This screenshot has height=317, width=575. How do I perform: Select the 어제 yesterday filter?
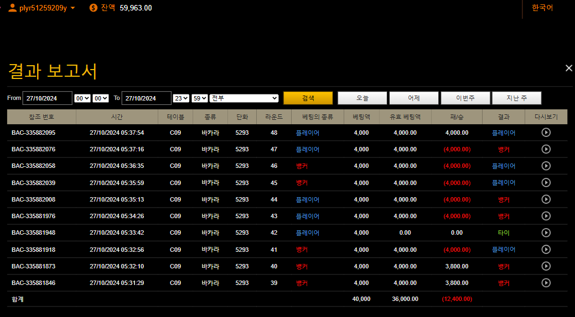pyautogui.click(x=413, y=98)
